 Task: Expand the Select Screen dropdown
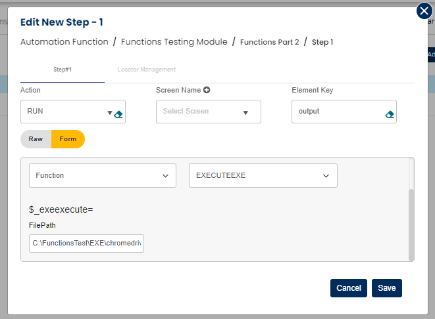208,112
